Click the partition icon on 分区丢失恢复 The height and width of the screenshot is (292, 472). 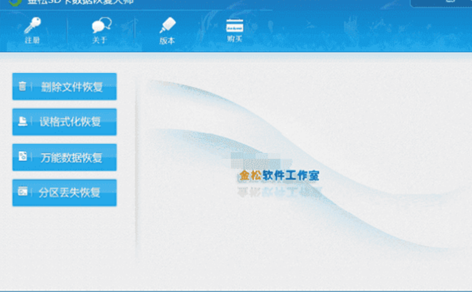tap(23, 193)
